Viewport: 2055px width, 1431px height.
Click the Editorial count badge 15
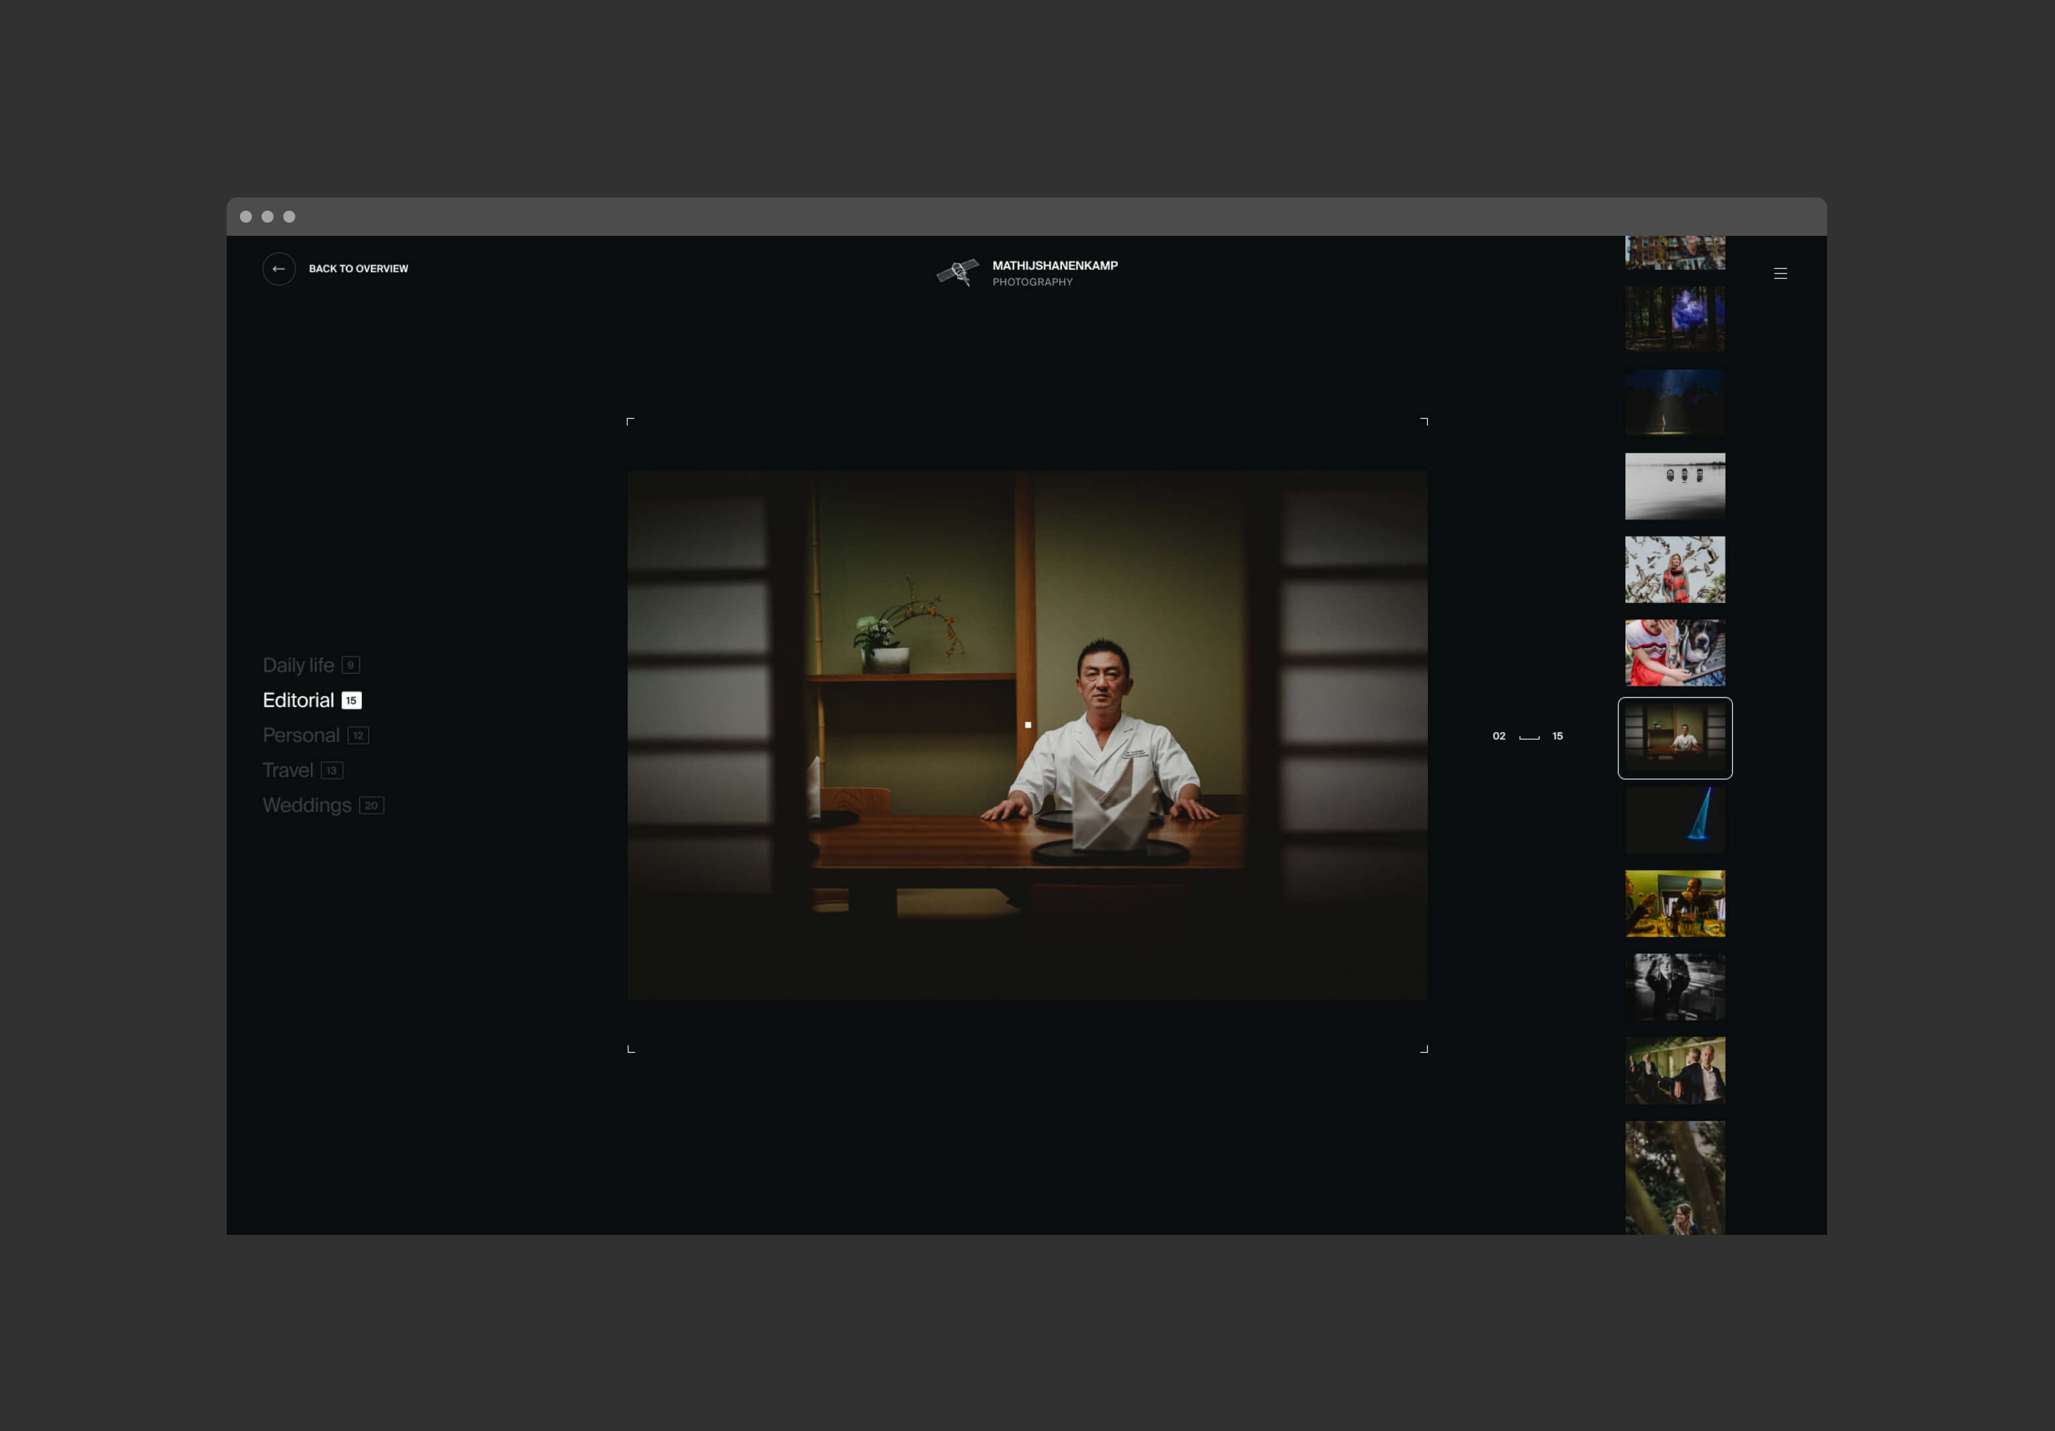[x=351, y=700]
